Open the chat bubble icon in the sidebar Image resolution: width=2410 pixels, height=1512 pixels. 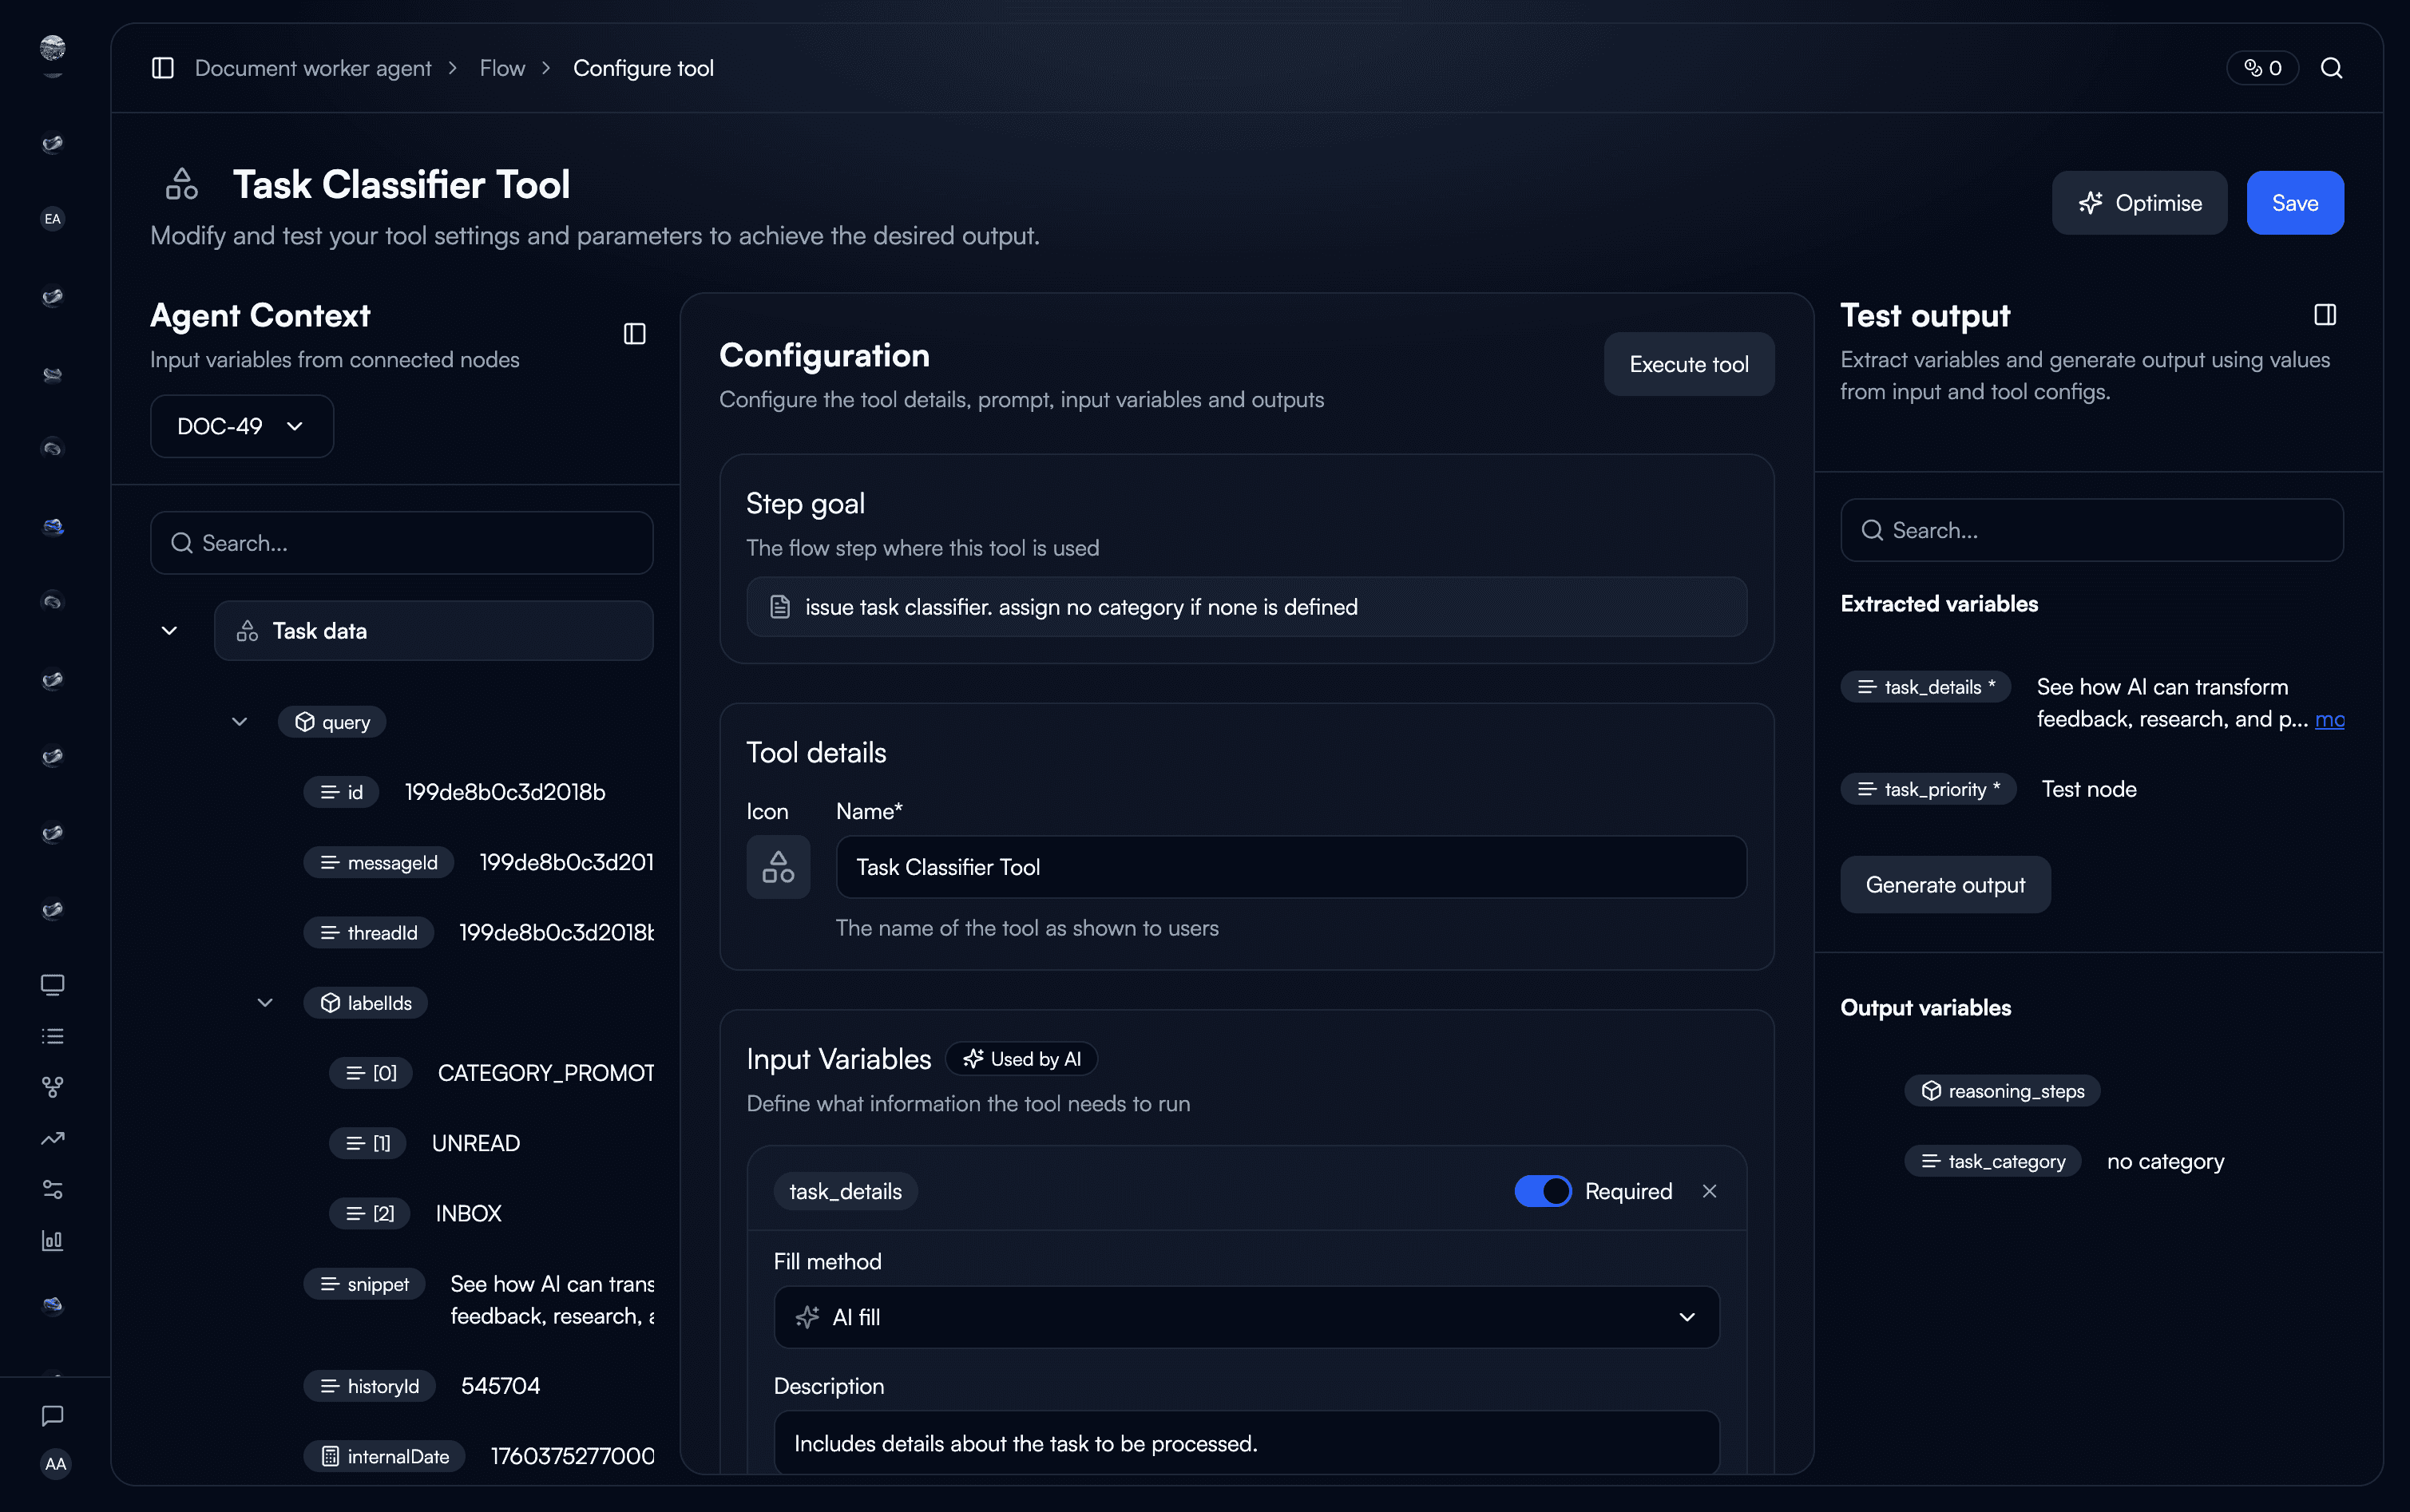point(52,1415)
